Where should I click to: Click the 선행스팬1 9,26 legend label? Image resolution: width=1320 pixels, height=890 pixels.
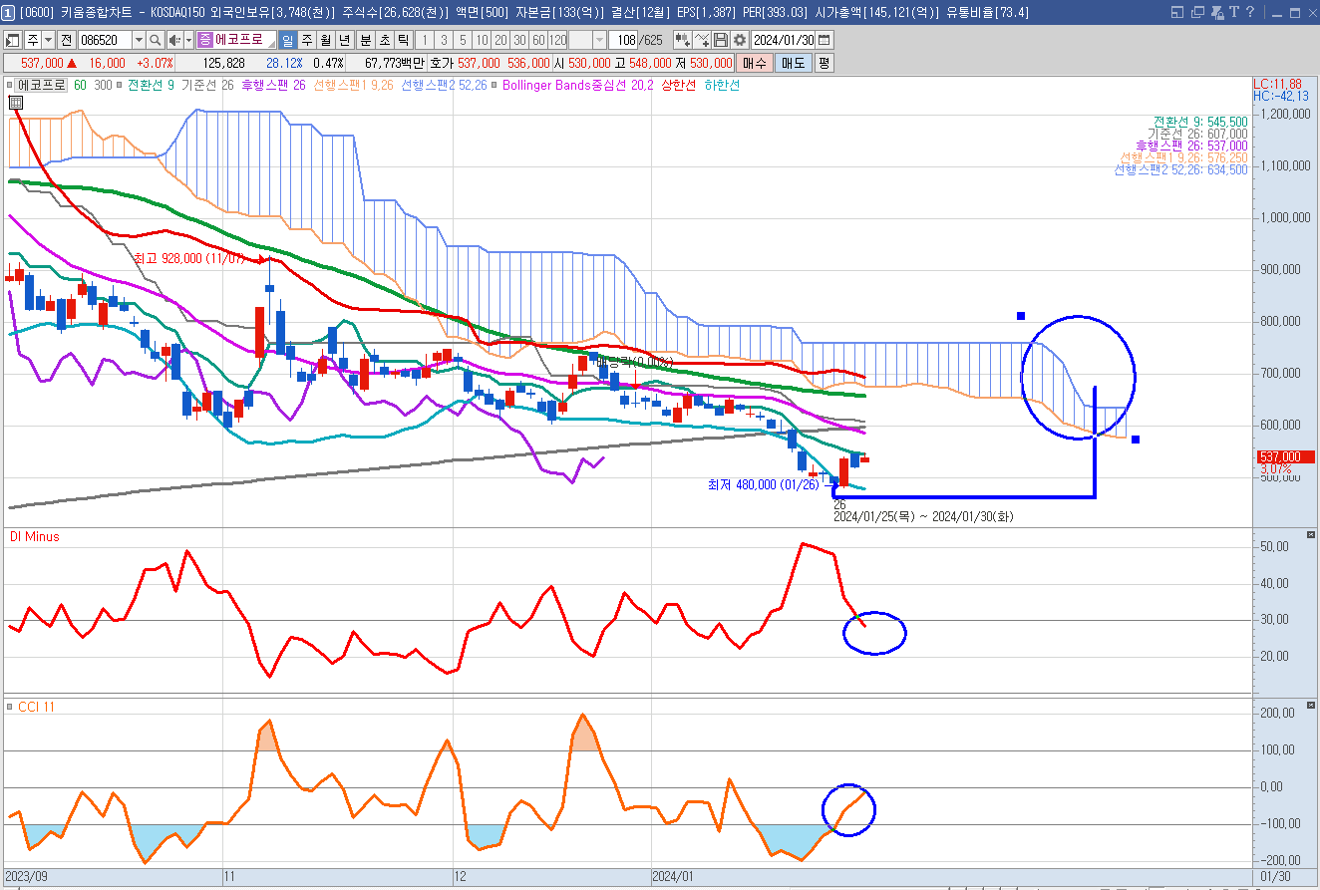click(353, 86)
